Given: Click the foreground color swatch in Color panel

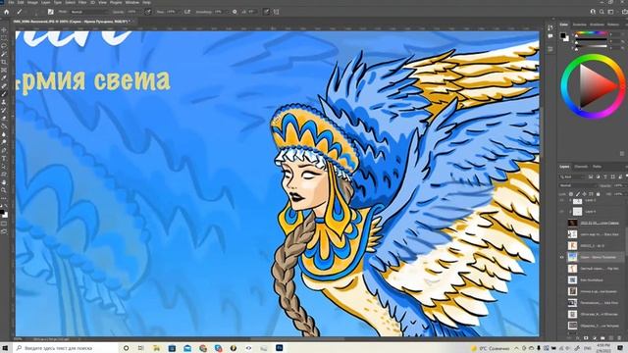Looking at the screenshot, I should (x=563, y=35).
